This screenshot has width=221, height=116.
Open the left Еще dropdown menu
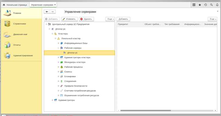pos(110,19)
